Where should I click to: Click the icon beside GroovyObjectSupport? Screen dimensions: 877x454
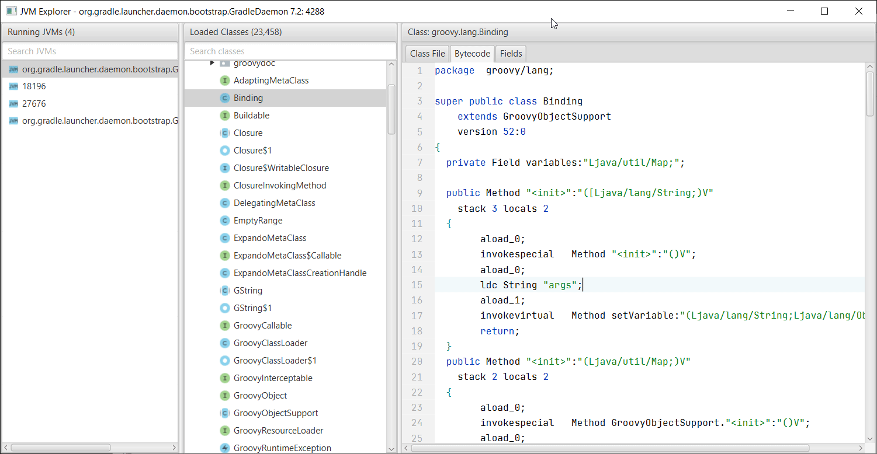click(x=224, y=413)
